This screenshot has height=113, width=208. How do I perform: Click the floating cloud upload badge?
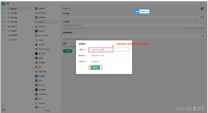(x=142, y=12)
